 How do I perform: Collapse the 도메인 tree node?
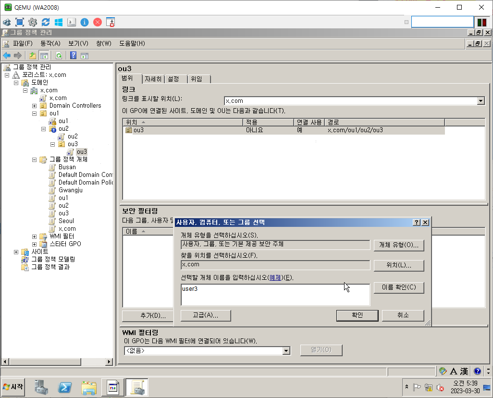tap(16, 83)
